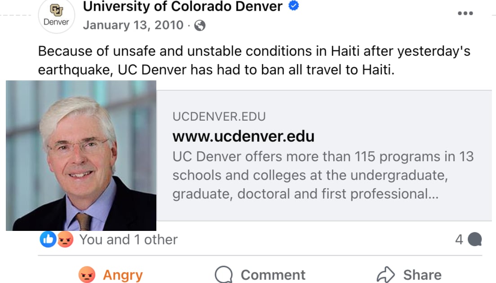Viewport: 496px width, 283px height.
Task: Click the Share arrow icon
Action: (x=387, y=273)
